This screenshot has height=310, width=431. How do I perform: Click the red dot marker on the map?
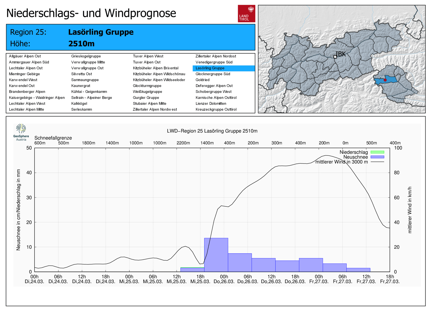click(385, 80)
